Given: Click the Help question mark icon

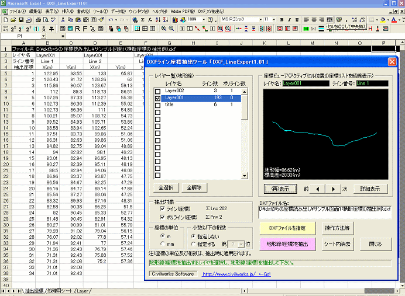Looking at the screenshot, I should coord(210,20).
